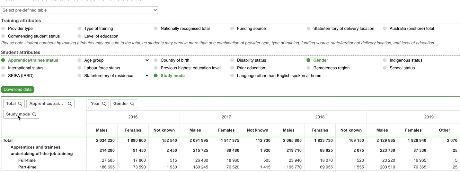Click the 169 150 Not known cell
Image resolution: width=460 pixels, height=172 pixels.
point(351,141)
